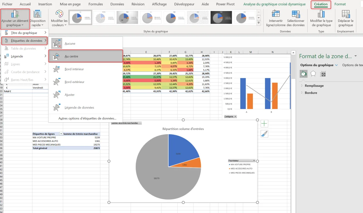This screenshot has width=363, height=213.
Task: Open the Format ribbon tab
Action: point(340,4)
